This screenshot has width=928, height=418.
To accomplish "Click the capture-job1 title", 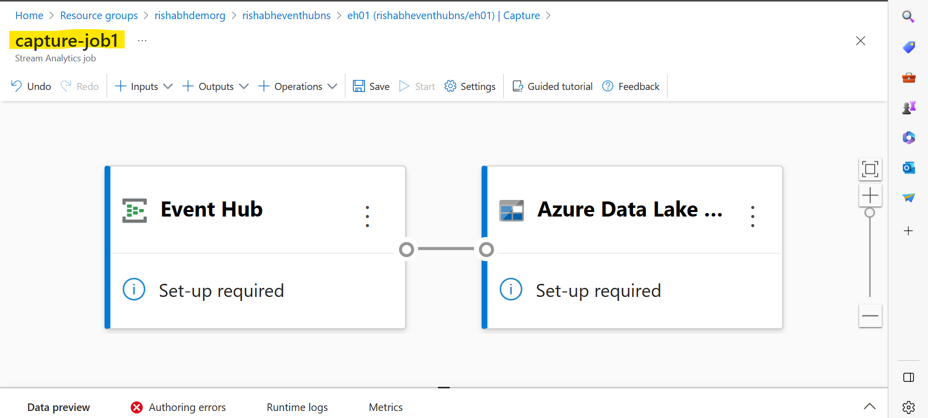I will [x=67, y=41].
